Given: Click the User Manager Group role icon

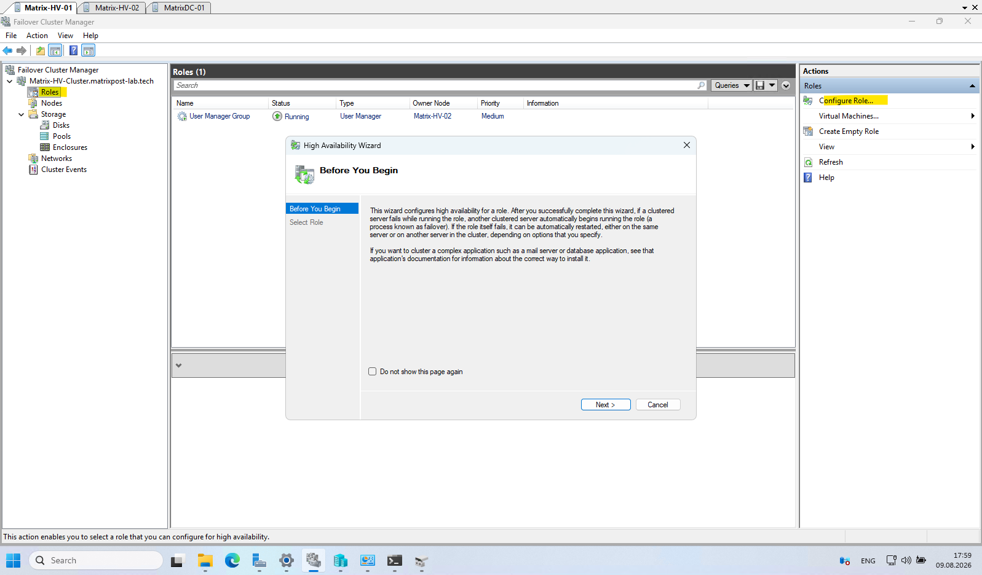Looking at the screenshot, I should pyautogui.click(x=182, y=116).
